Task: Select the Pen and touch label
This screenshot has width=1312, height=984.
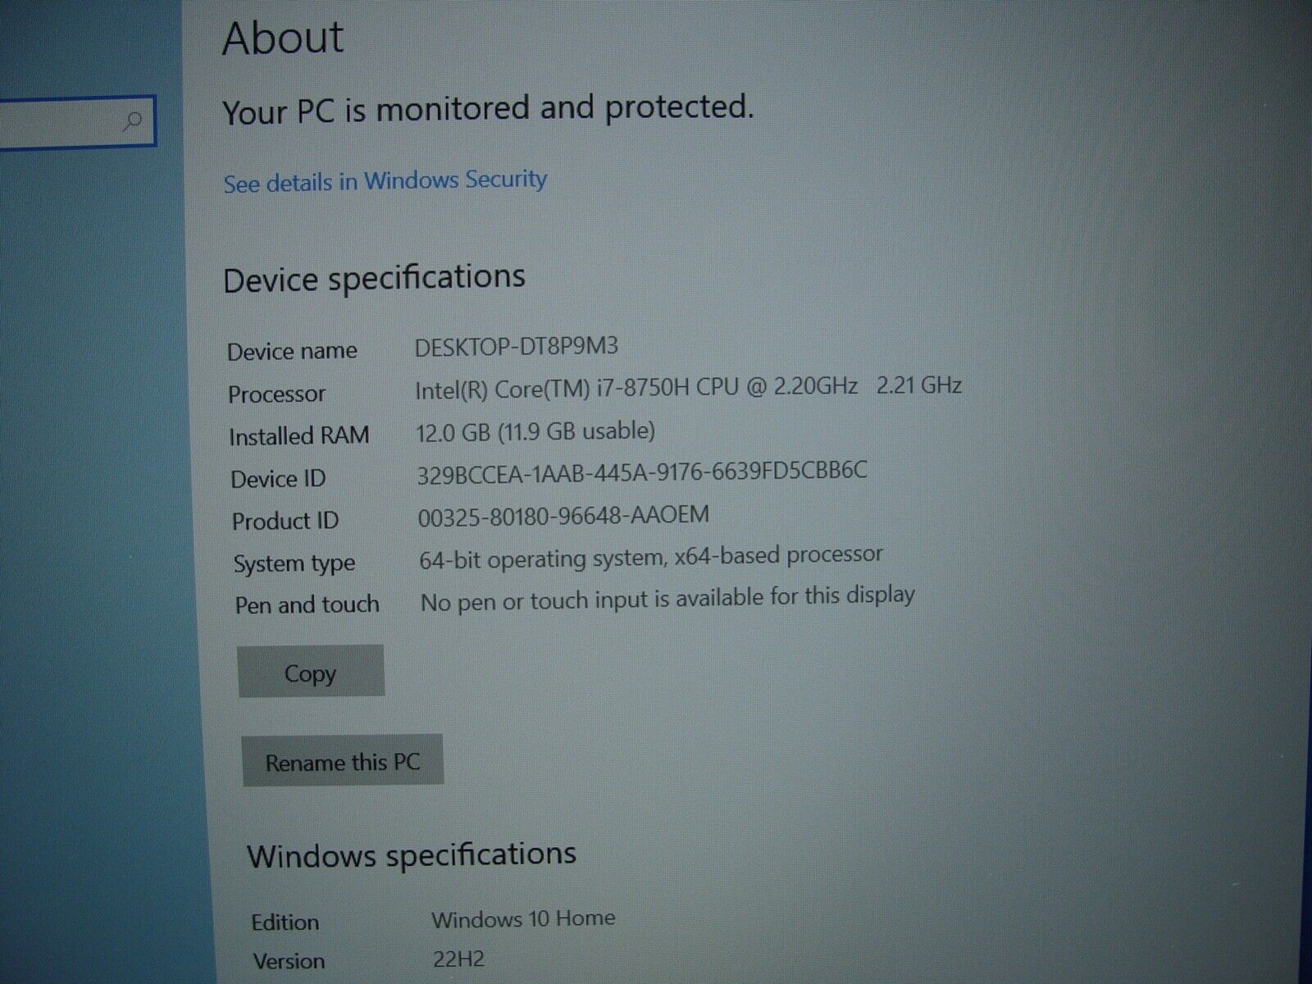Action: (x=307, y=605)
